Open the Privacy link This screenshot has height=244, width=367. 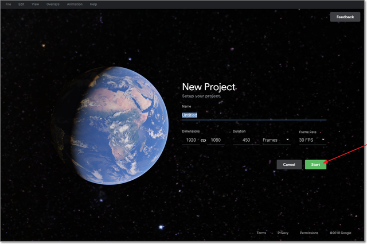pyautogui.click(x=283, y=233)
